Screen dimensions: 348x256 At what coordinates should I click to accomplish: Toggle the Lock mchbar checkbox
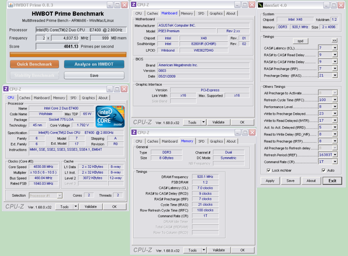click(268, 170)
